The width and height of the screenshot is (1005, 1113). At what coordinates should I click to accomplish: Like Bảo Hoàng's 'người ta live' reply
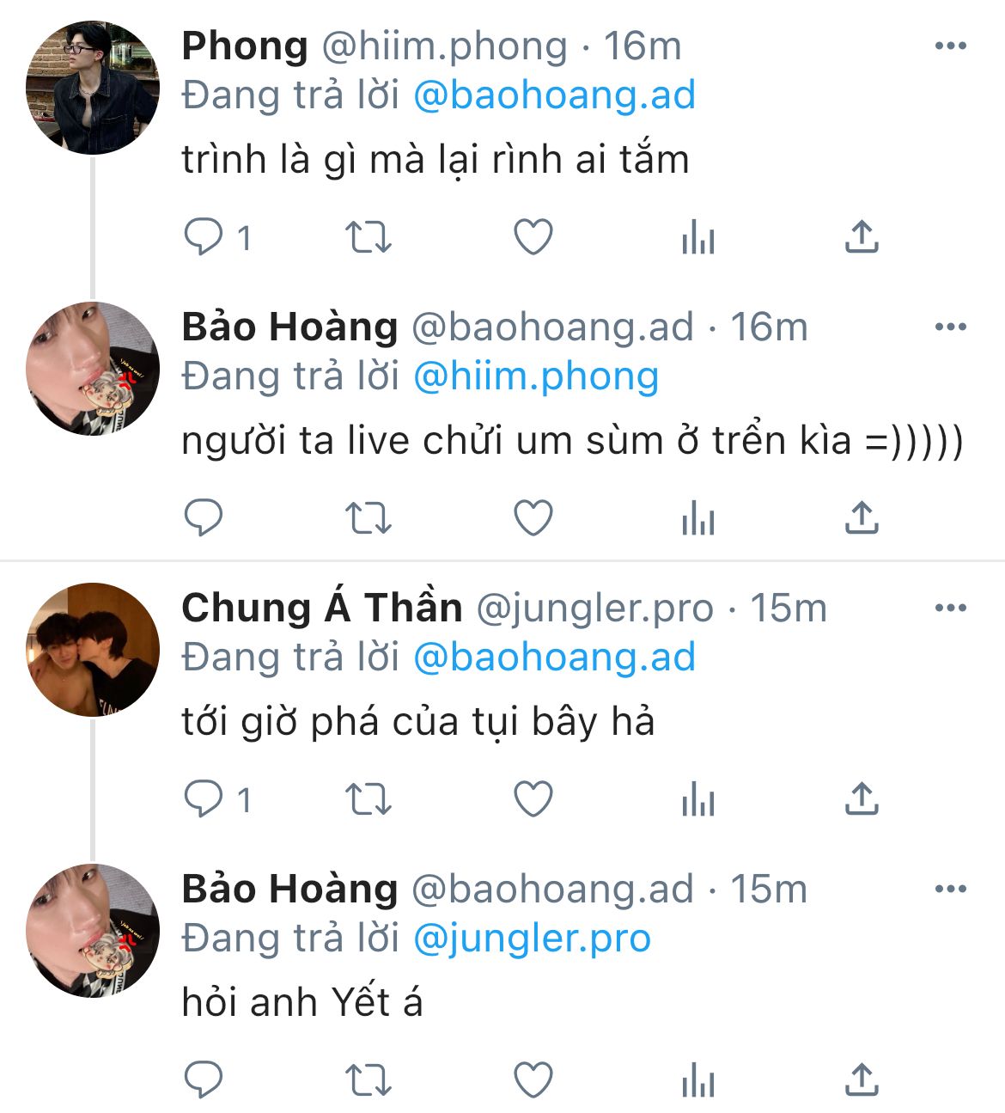point(533,518)
